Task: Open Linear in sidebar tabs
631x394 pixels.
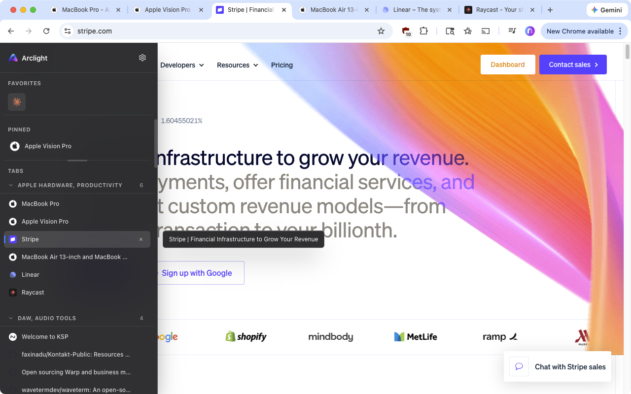Action: 77,275
